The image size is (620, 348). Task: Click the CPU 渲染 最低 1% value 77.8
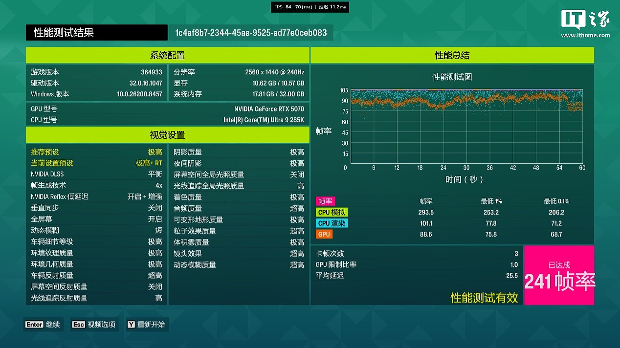point(491,223)
